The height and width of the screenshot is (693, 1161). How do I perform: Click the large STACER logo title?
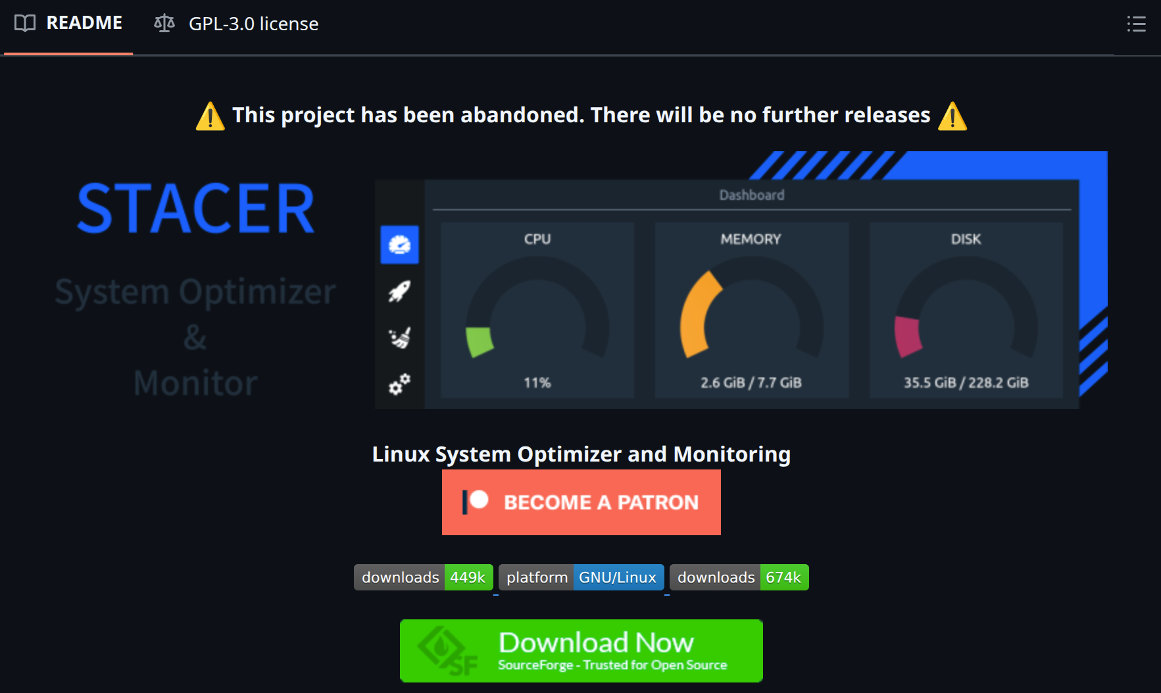coord(195,209)
